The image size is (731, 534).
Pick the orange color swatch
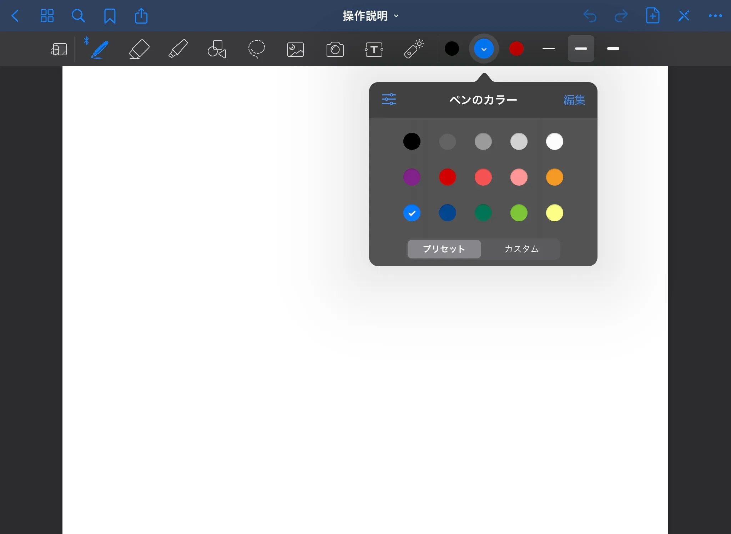pyautogui.click(x=554, y=177)
